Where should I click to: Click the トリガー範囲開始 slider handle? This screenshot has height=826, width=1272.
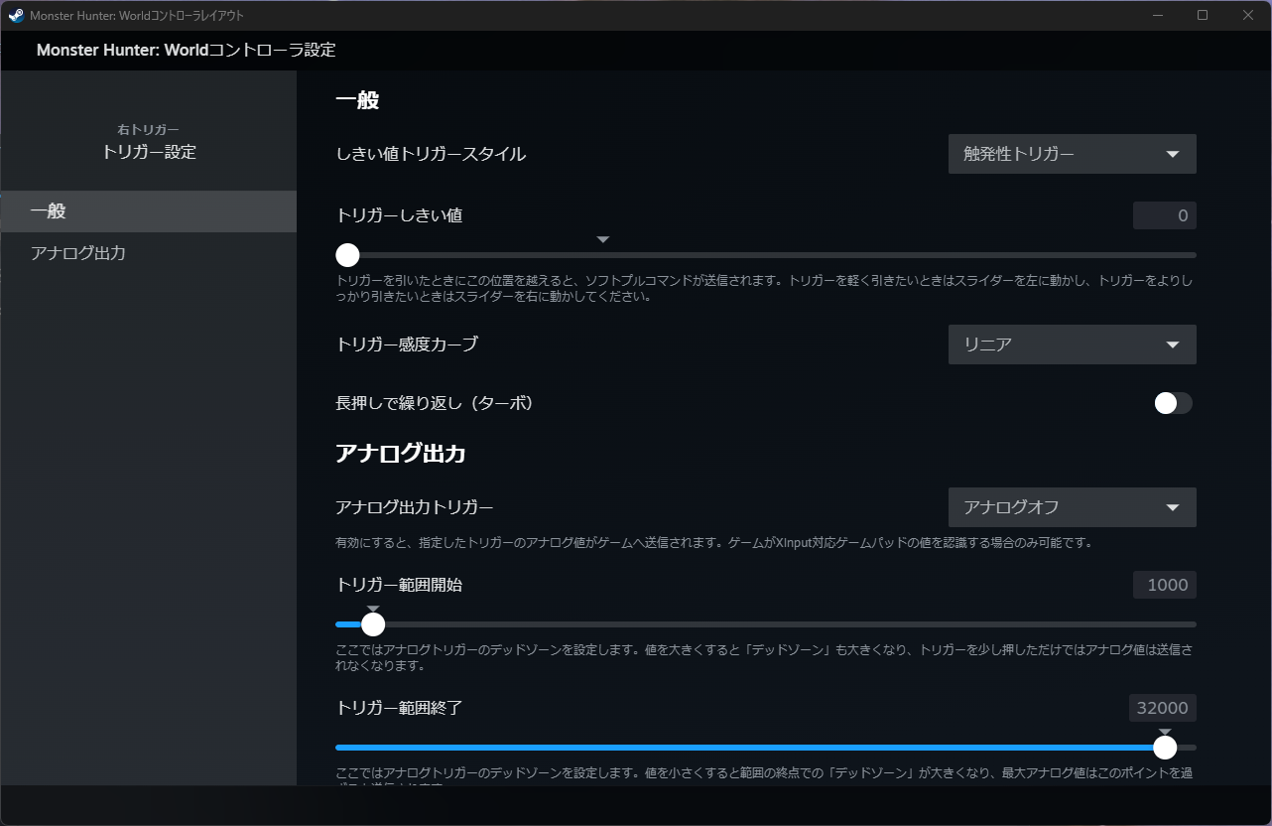[x=373, y=624]
